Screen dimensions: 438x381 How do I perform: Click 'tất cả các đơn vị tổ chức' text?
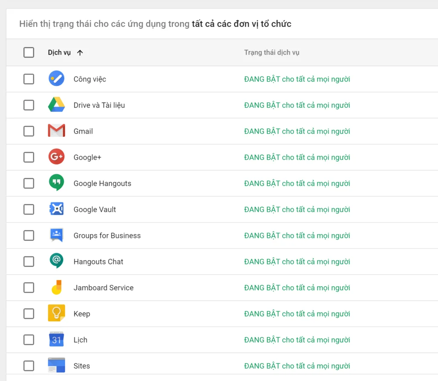(241, 24)
